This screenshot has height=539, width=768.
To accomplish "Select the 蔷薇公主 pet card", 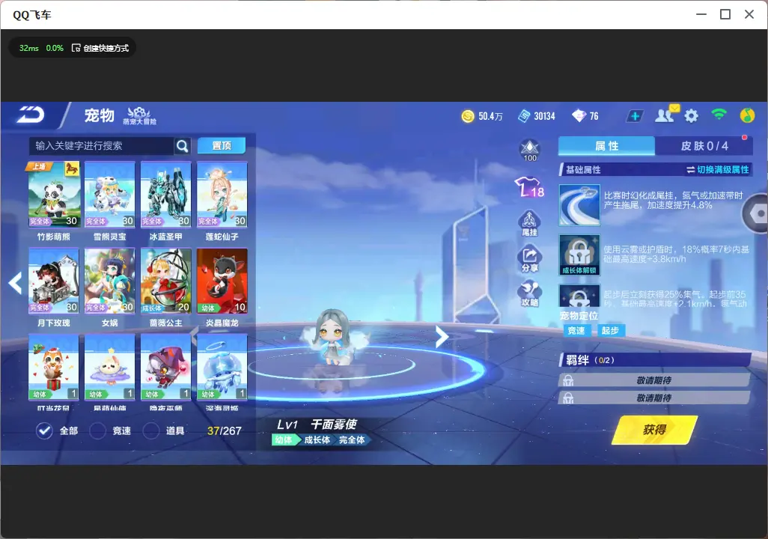I will coord(166,281).
